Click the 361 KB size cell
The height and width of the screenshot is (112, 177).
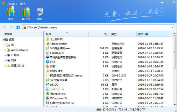(x=104, y=48)
